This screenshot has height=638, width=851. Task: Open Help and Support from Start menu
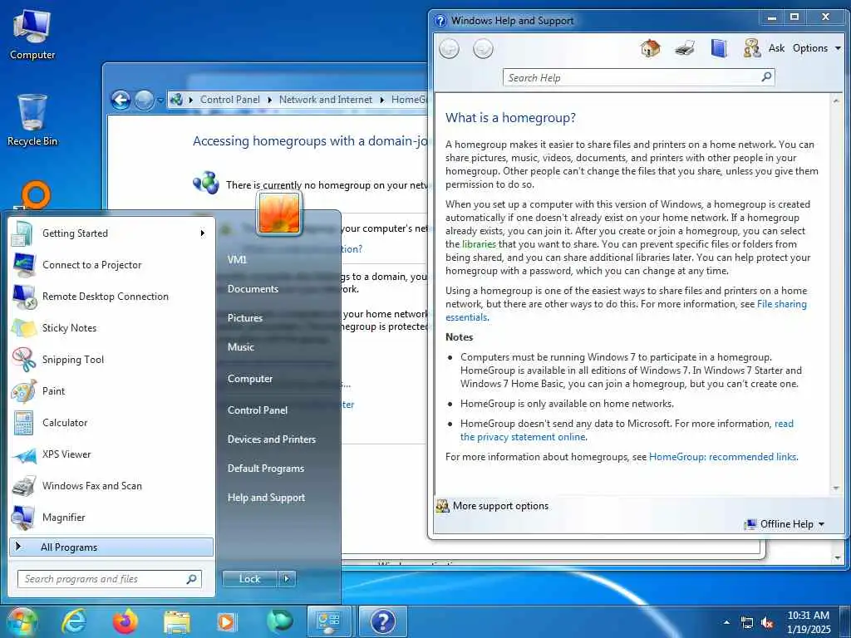(266, 498)
